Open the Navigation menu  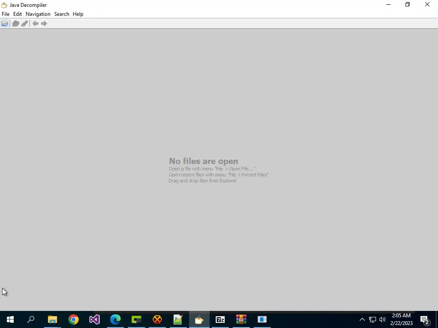[38, 14]
